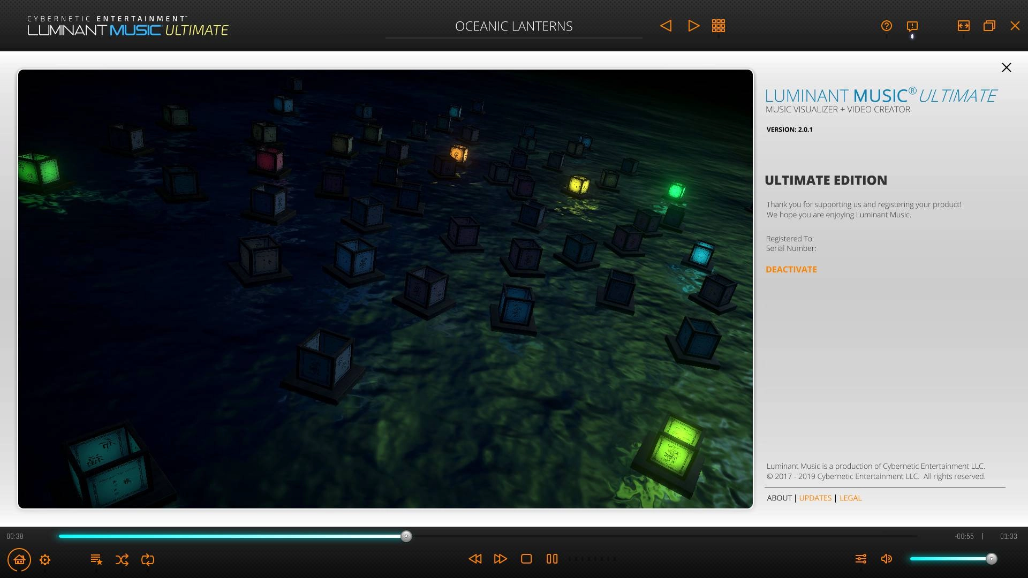Adjust the volume slider
Image resolution: width=1028 pixels, height=578 pixels.
point(953,559)
